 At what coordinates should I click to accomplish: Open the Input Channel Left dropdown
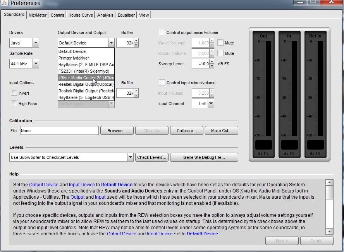point(211,104)
